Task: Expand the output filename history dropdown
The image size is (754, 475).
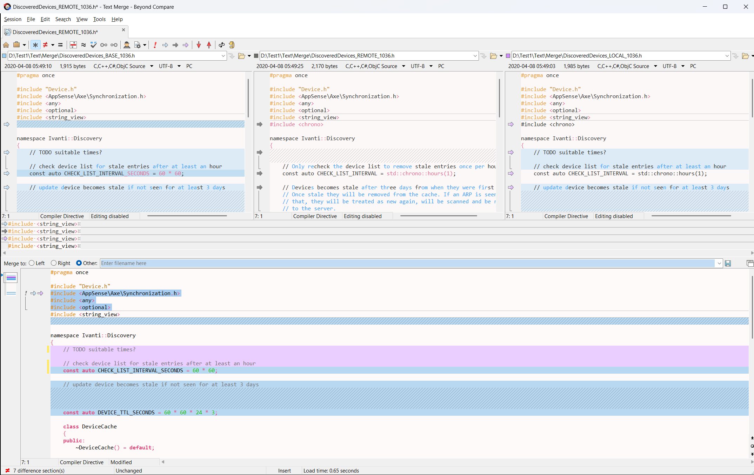Action: (719, 263)
